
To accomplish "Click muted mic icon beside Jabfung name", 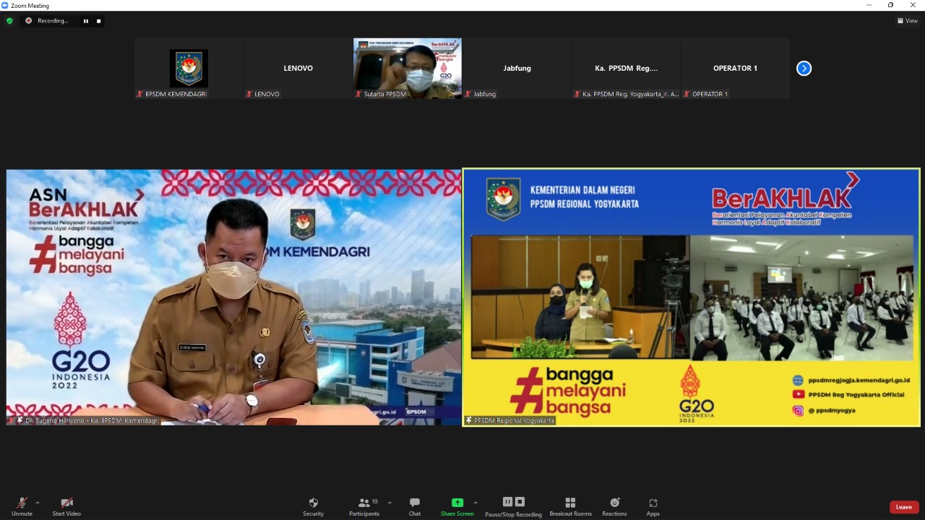I will pos(468,94).
